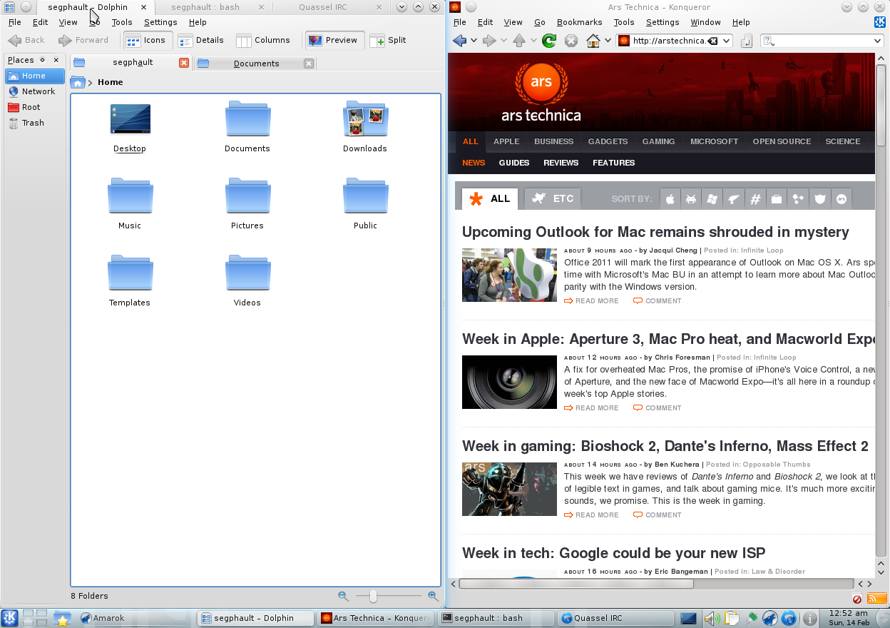Open the Forward history dropdown arrow in Konqueror
The height and width of the screenshot is (628, 890).
click(x=504, y=41)
